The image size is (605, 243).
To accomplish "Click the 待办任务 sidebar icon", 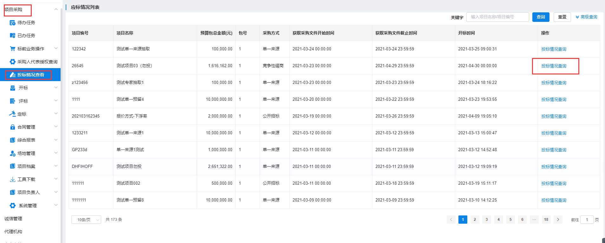I will 12,22.
